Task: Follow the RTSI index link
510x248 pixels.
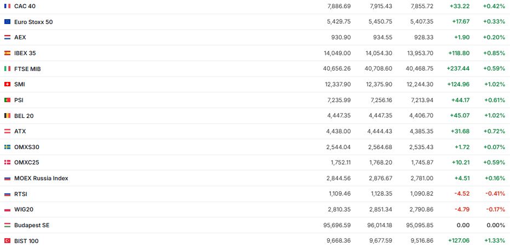Action: pyautogui.click(x=21, y=194)
